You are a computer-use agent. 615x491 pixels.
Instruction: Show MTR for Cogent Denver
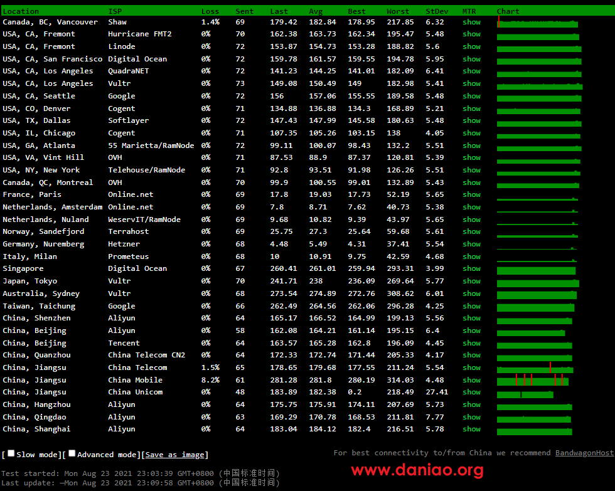471,108
